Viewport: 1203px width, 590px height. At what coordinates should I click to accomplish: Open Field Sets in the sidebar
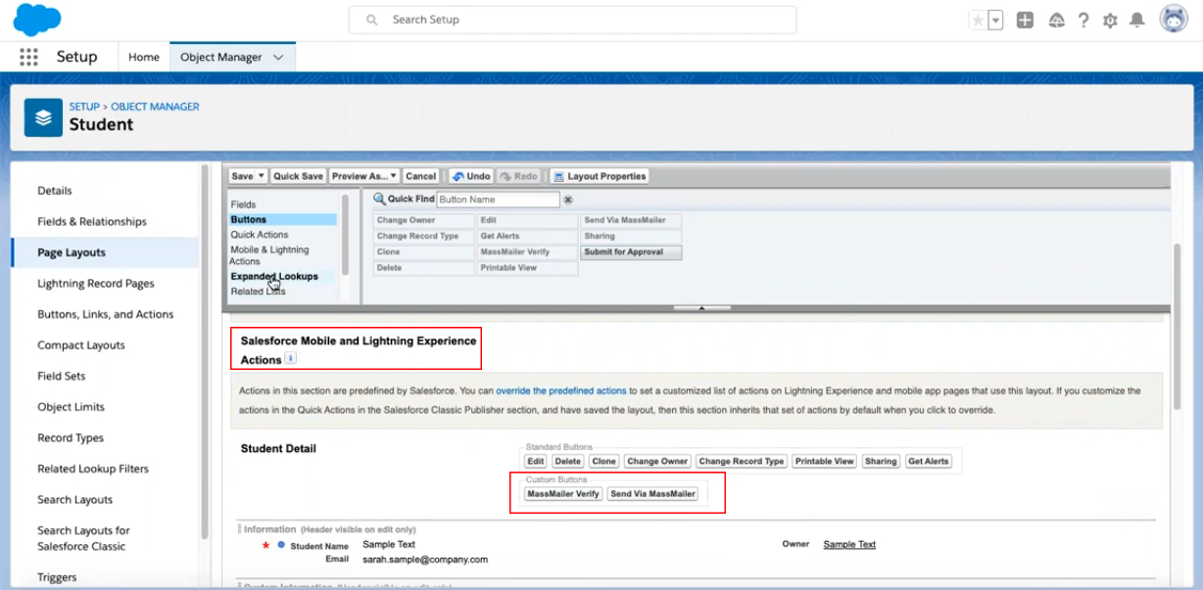pos(62,376)
